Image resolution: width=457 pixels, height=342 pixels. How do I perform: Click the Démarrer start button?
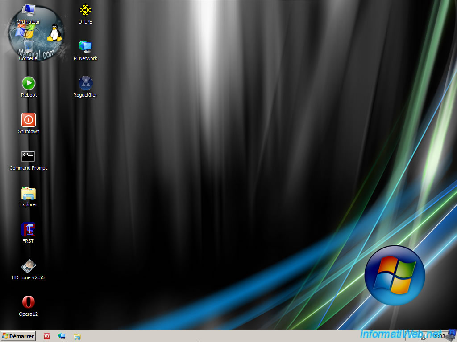18,336
